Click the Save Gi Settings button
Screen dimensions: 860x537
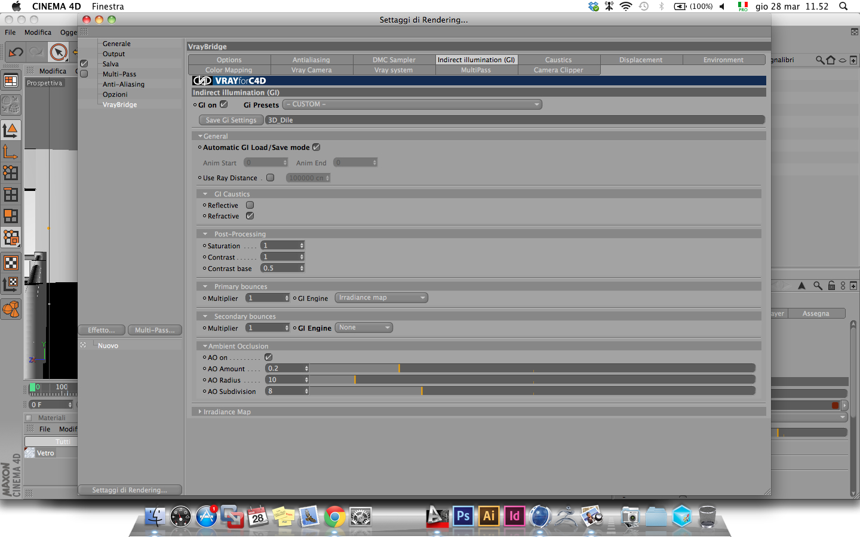(231, 120)
